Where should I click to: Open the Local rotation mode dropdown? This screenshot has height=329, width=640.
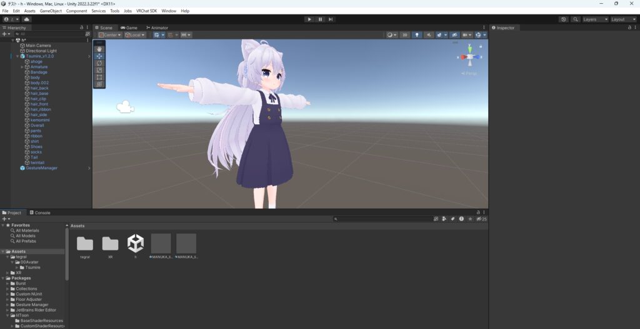click(135, 35)
